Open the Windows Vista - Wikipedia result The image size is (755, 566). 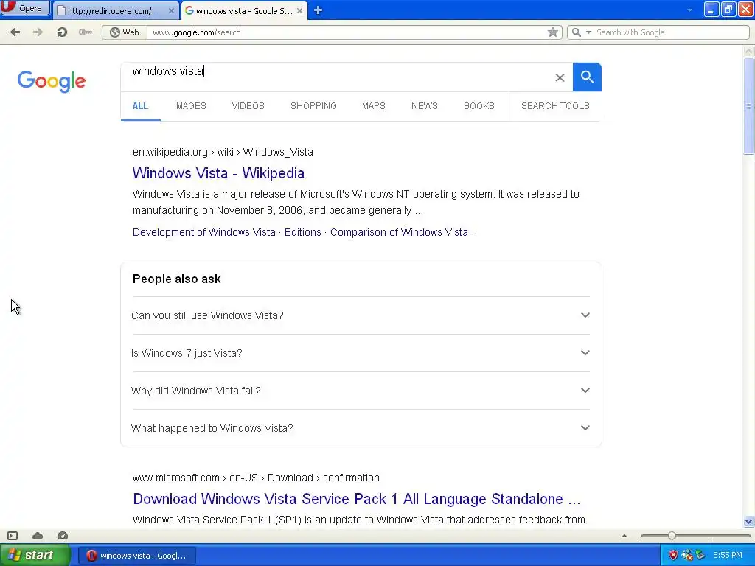(x=218, y=173)
